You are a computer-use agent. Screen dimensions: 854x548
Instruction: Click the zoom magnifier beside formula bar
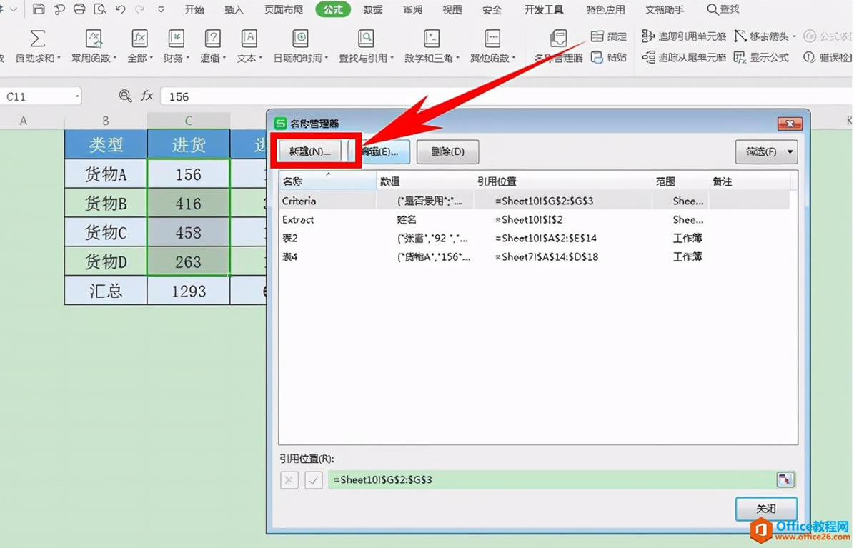pos(125,96)
